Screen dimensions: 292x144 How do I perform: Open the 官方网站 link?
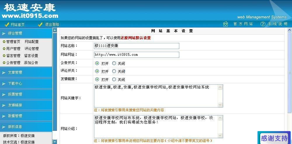pos(243,24)
